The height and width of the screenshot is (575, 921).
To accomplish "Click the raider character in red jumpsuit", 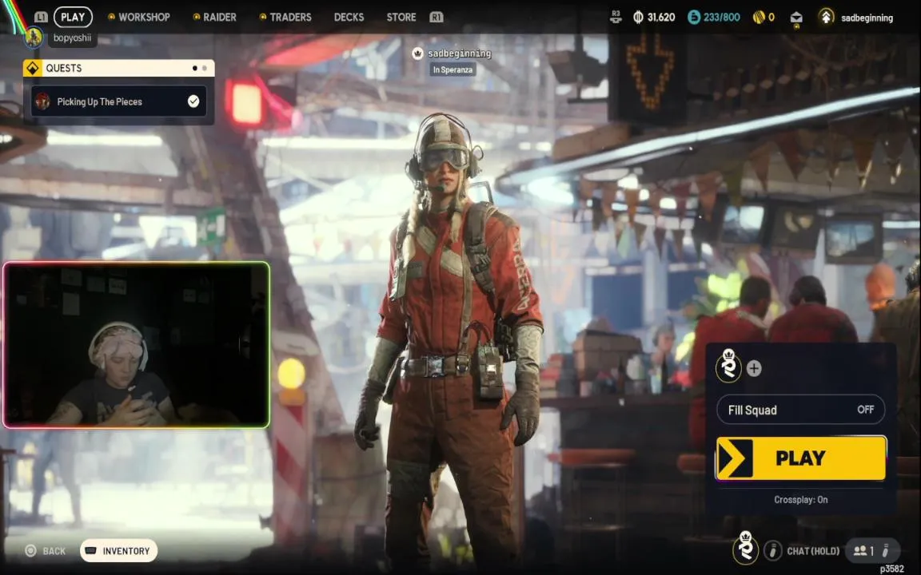I will coord(448,340).
